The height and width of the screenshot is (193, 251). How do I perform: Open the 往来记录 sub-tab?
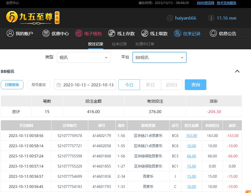tap(119, 44)
